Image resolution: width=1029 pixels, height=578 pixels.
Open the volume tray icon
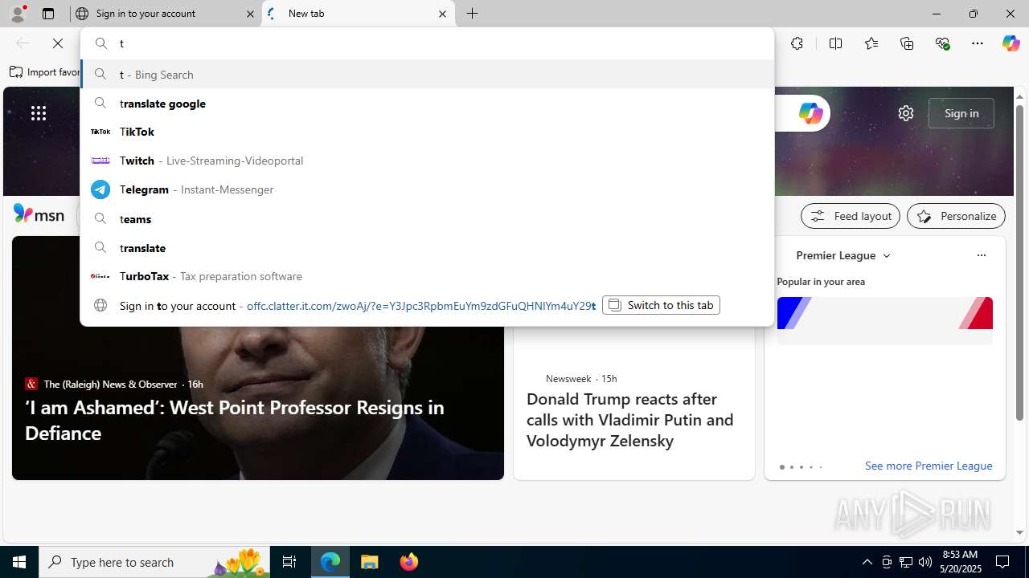924,562
